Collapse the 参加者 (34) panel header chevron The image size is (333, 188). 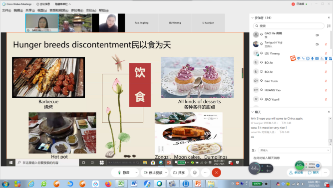pos(252,18)
